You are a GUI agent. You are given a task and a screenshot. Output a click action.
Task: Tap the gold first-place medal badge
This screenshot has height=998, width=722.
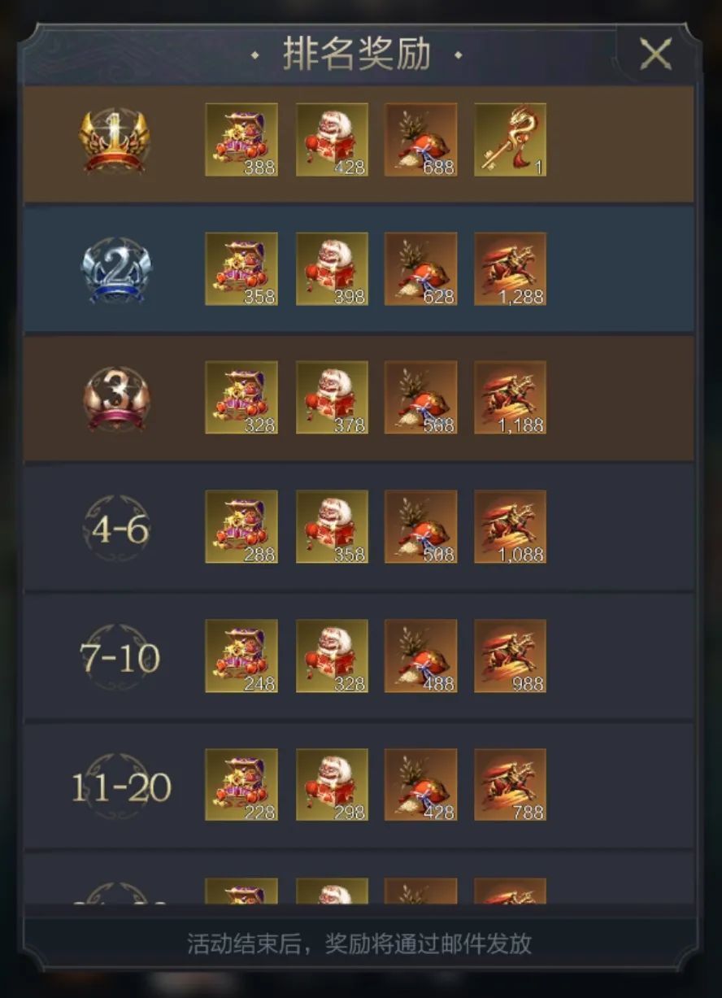(115, 141)
